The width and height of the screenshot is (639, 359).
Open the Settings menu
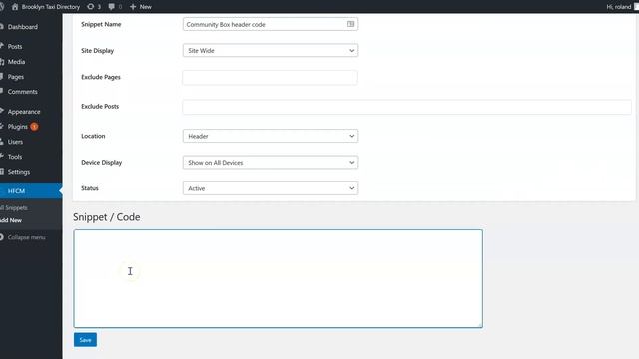[x=19, y=172]
